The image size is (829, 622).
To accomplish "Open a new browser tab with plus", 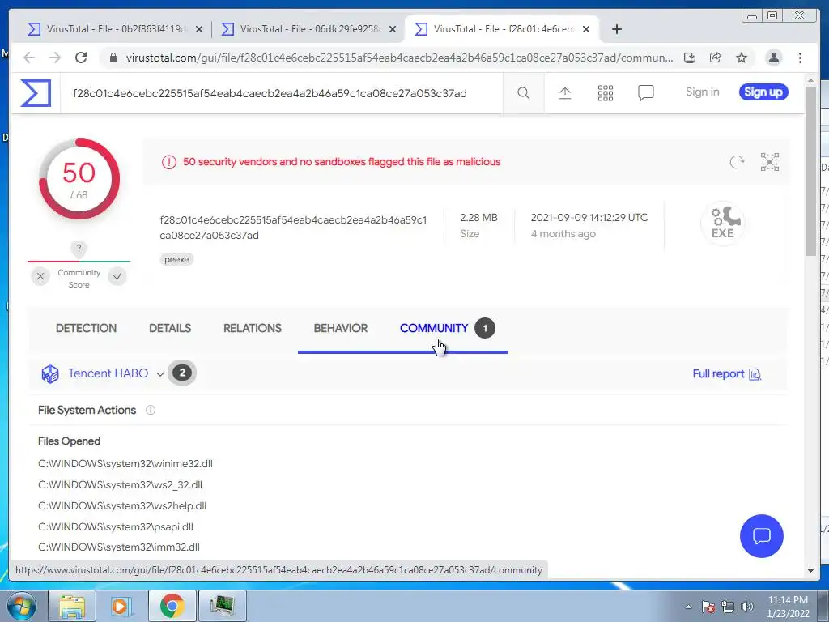I will click(x=616, y=29).
